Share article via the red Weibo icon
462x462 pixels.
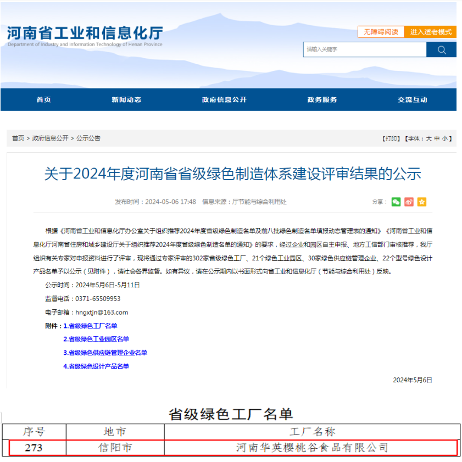coord(408,202)
